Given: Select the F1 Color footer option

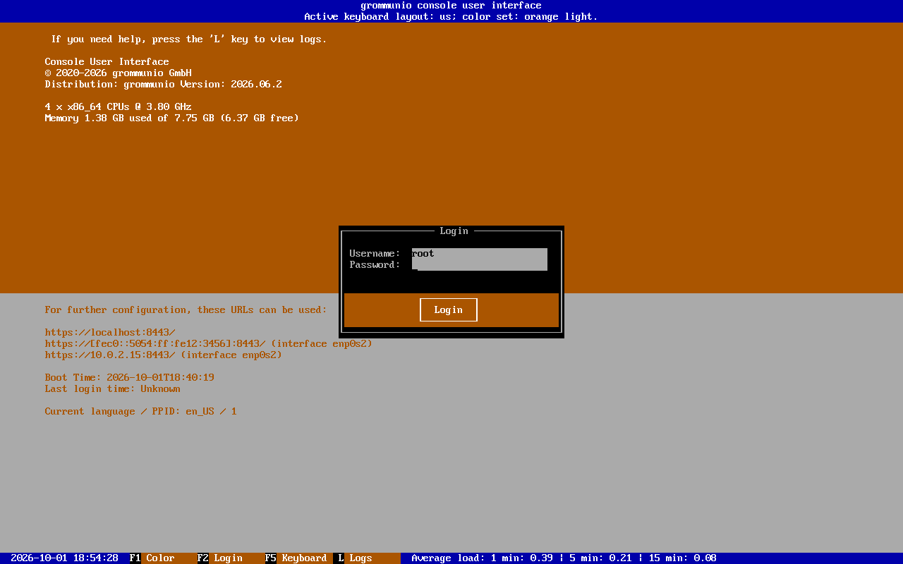Looking at the screenshot, I should point(152,558).
